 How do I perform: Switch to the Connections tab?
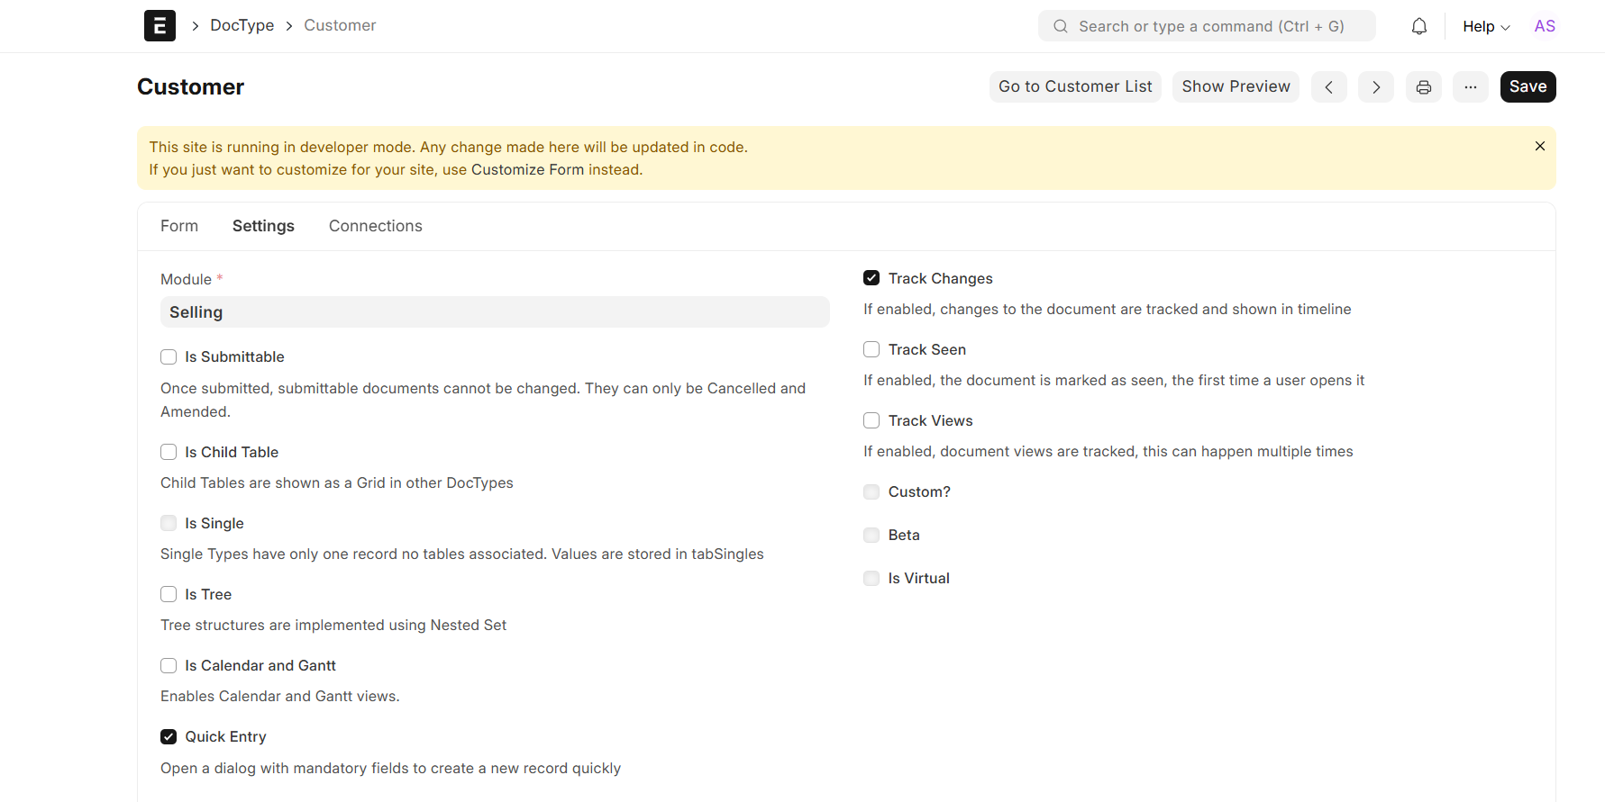point(375,226)
